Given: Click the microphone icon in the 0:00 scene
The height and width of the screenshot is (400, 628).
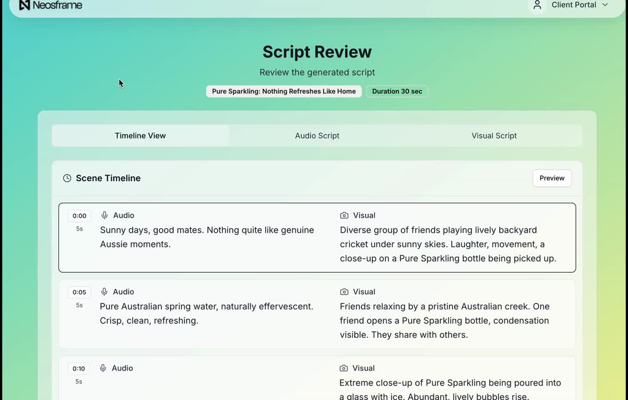Looking at the screenshot, I should point(104,216).
